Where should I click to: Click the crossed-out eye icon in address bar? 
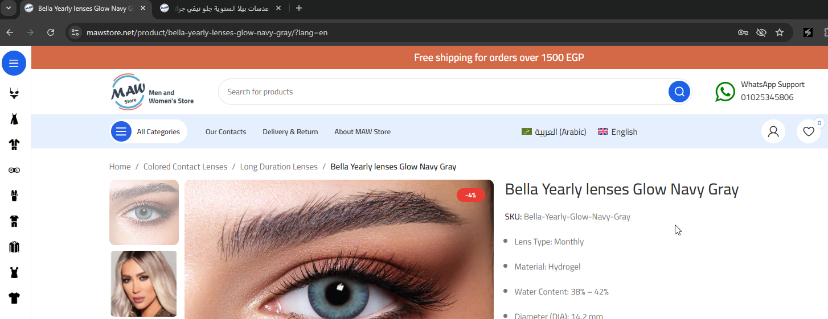click(x=761, y=32)
